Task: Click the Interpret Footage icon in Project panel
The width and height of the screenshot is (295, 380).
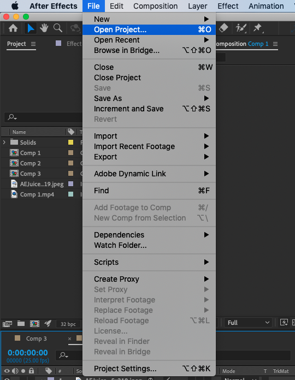Action: (x=7, y=324)
